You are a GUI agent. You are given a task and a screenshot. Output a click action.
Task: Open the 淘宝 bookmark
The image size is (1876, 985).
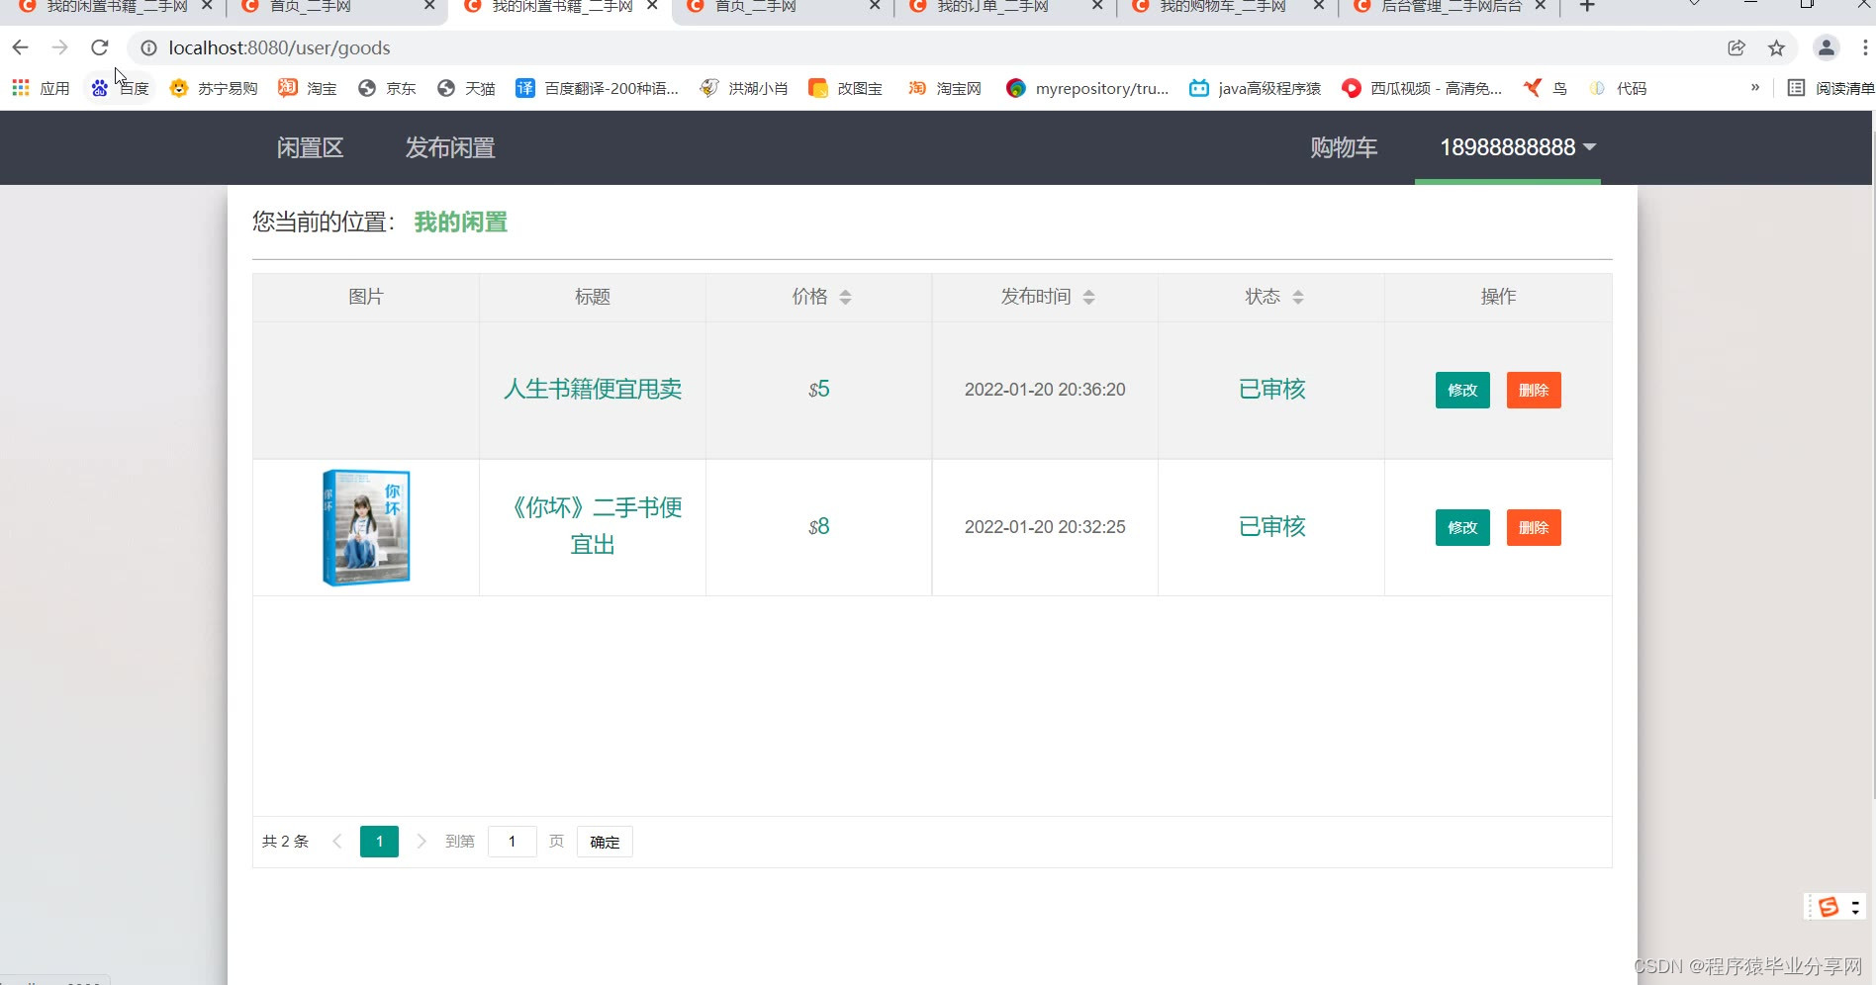click(x=308, y=88)
